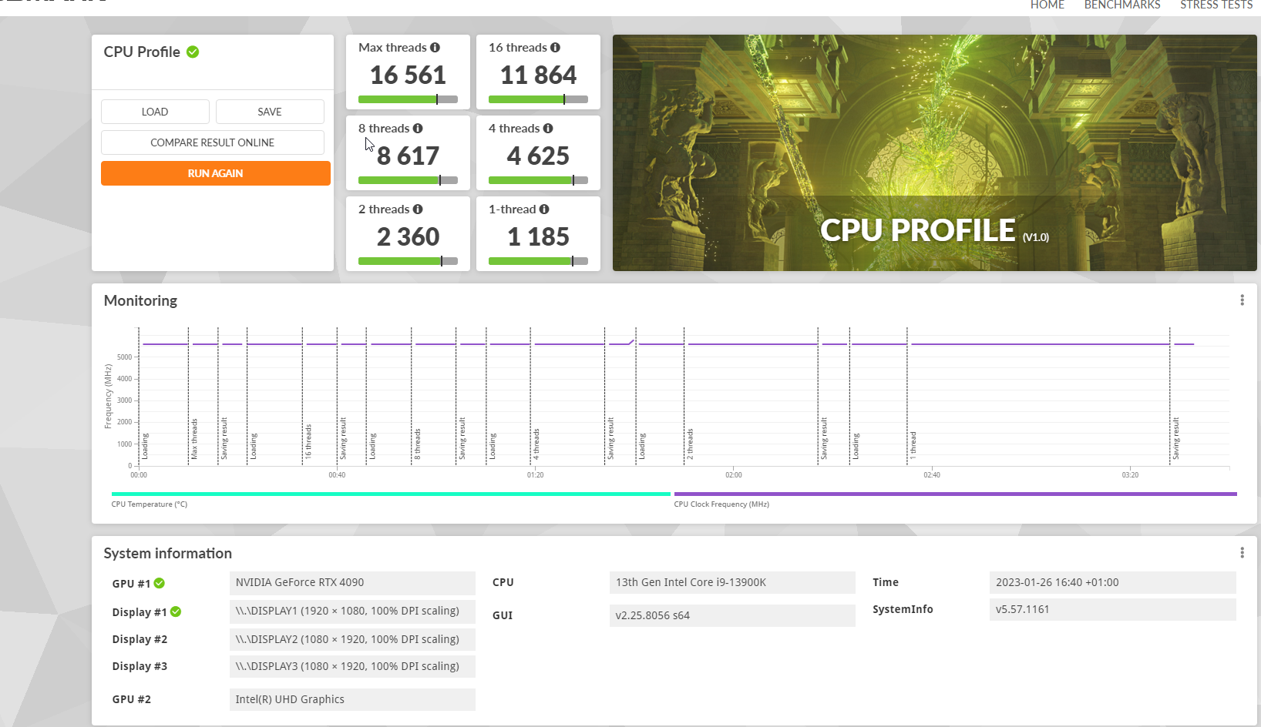Click the LOAD button
1261x727 pixels.
pyautogui.click(x=155, y=112)
